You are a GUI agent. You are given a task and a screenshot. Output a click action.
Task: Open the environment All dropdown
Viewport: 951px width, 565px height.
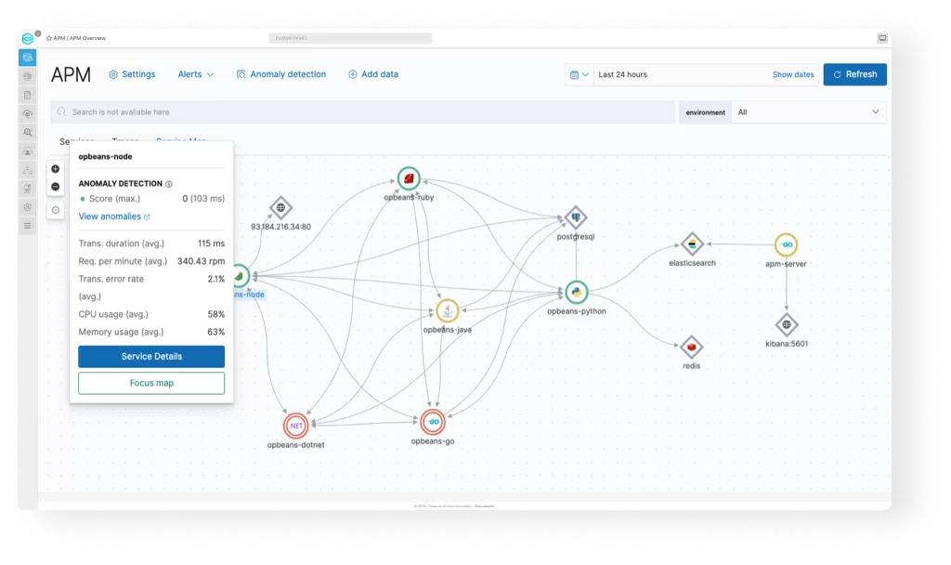point(808,112)
